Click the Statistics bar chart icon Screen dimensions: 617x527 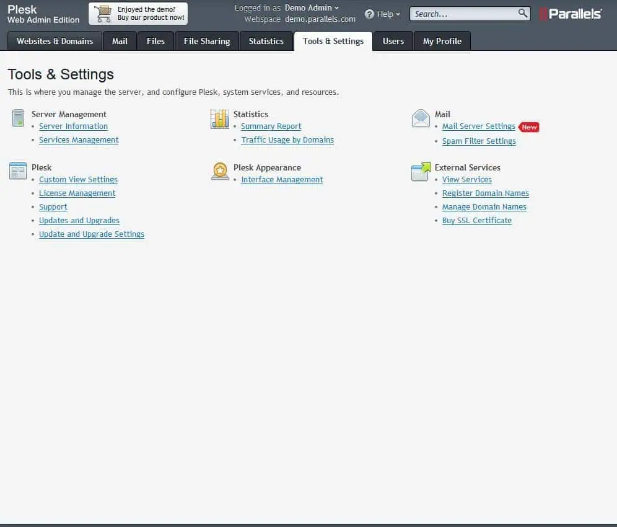(220, 118)
